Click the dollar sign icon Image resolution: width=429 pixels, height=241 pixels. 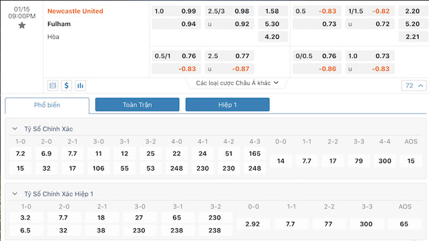click(x=66, y=85)
